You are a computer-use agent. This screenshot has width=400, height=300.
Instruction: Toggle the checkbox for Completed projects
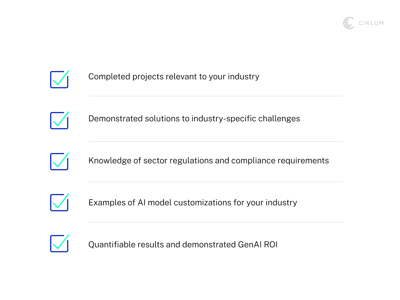tap(59, 80)
